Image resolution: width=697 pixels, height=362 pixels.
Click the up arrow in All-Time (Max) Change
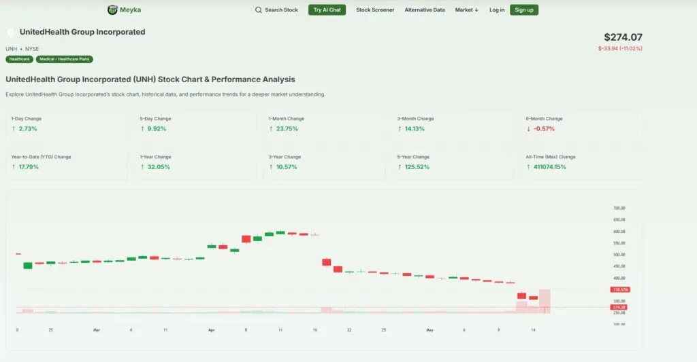528,166
